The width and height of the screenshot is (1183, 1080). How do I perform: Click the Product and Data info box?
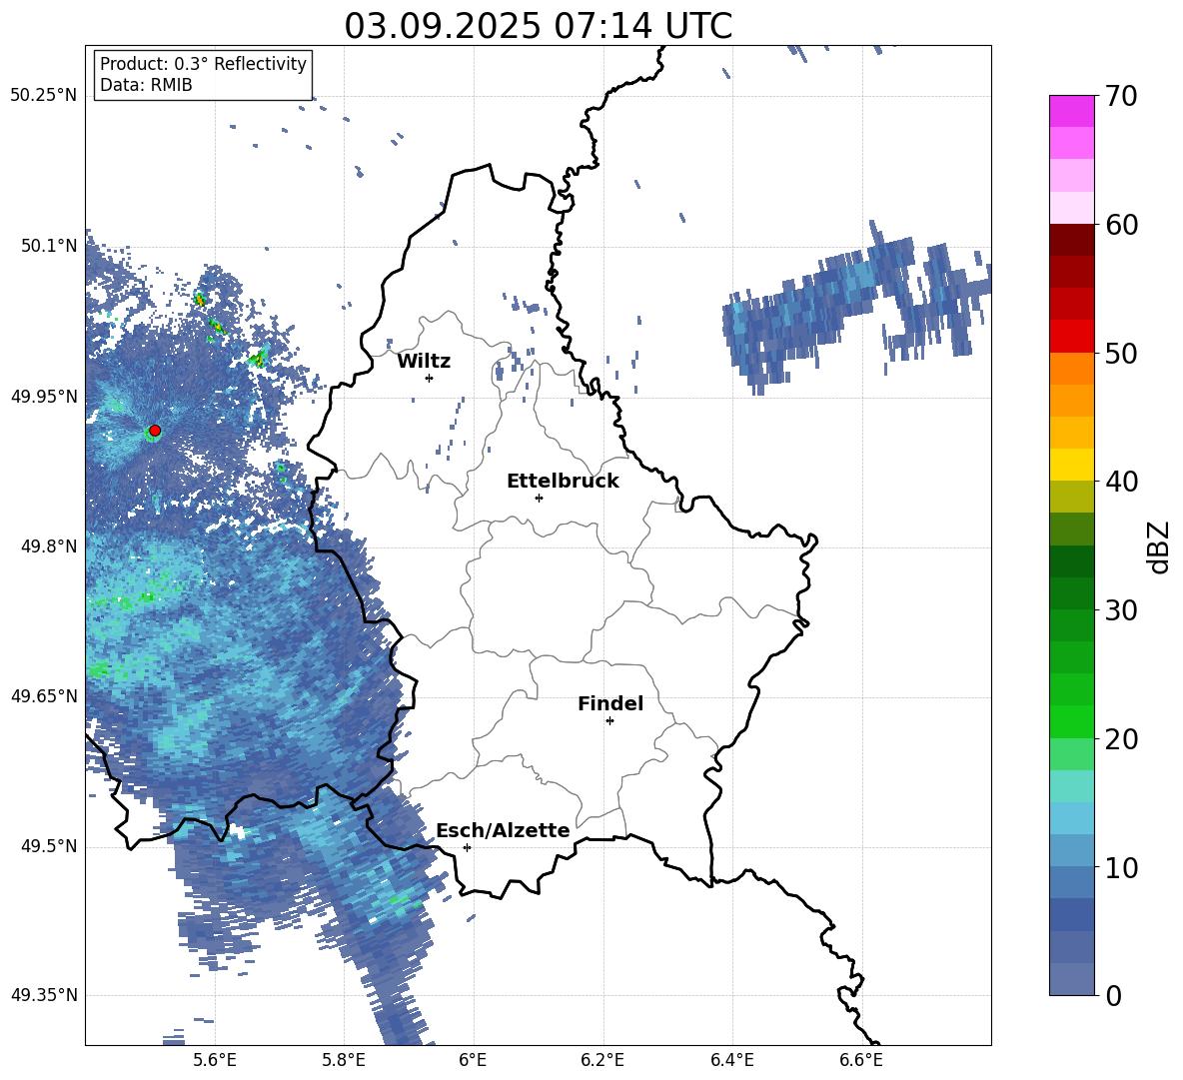click(x=203, y=75)
